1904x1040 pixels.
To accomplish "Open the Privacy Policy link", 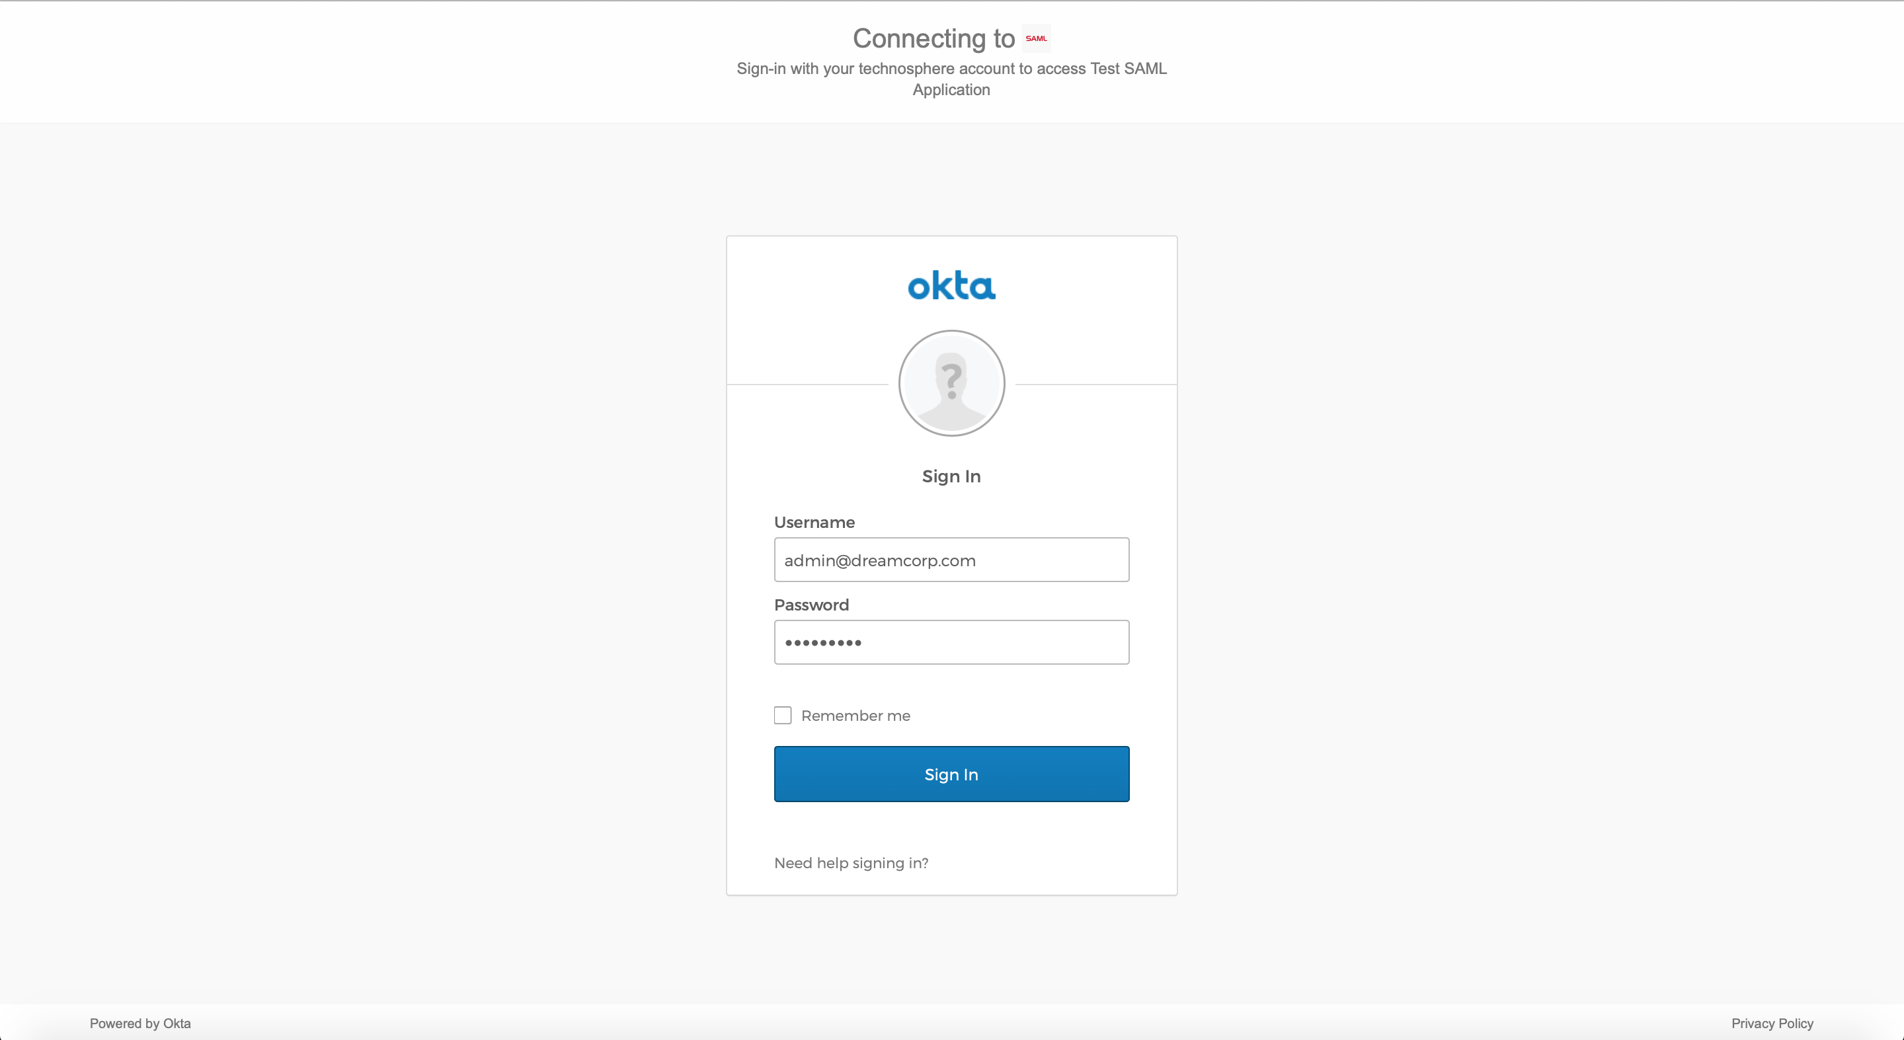I will pyautogui.click(x=1772, y=1023).
